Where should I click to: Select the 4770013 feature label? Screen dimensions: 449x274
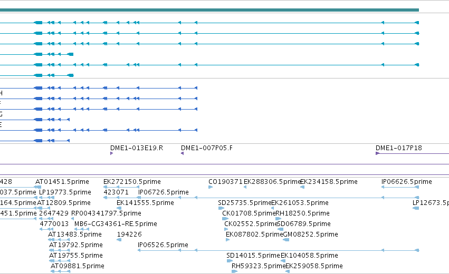(54, 224)
